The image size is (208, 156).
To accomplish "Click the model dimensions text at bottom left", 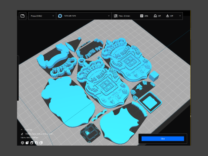I will pyautogui.click(x=29, y=138).
